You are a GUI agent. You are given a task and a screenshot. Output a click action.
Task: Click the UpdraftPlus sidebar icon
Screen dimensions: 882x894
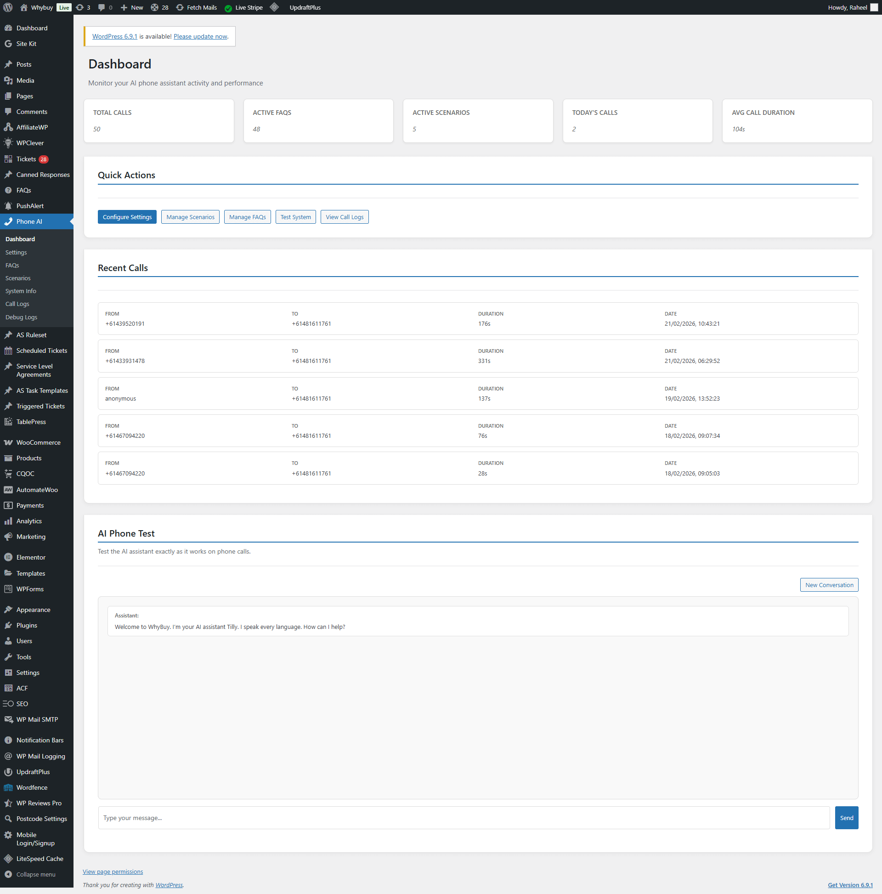click(x=8, y=771)
